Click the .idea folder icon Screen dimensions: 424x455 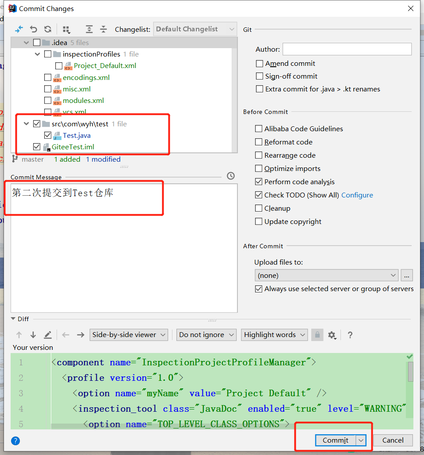coord(46,43)
